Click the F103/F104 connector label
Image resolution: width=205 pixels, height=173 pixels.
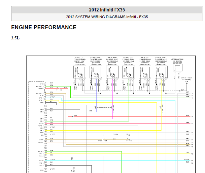pos(102,141)
